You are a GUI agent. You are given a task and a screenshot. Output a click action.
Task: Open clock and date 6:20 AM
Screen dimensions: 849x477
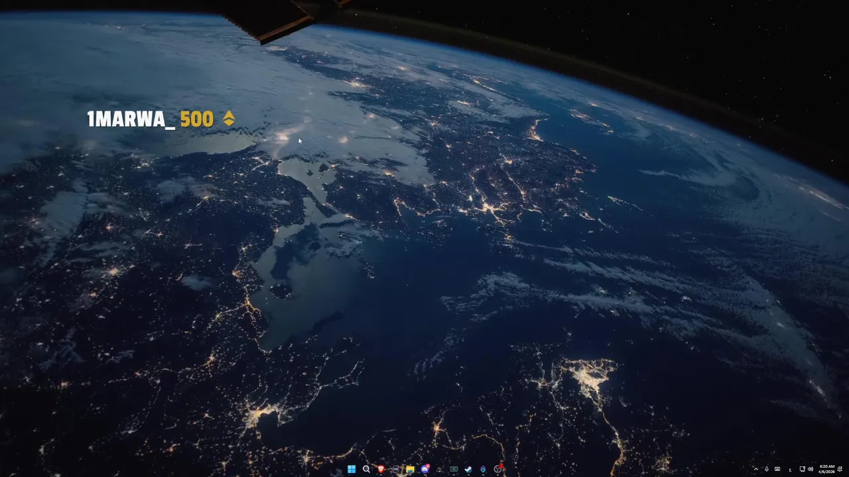pos(827,469)
